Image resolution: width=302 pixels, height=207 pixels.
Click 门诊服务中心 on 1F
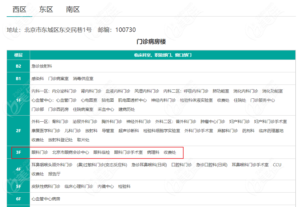click(263, 100)
